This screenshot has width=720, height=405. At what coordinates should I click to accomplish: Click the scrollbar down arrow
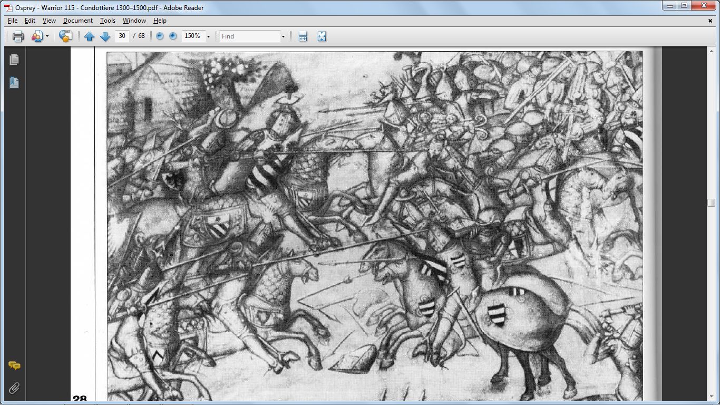click(711, 397)
